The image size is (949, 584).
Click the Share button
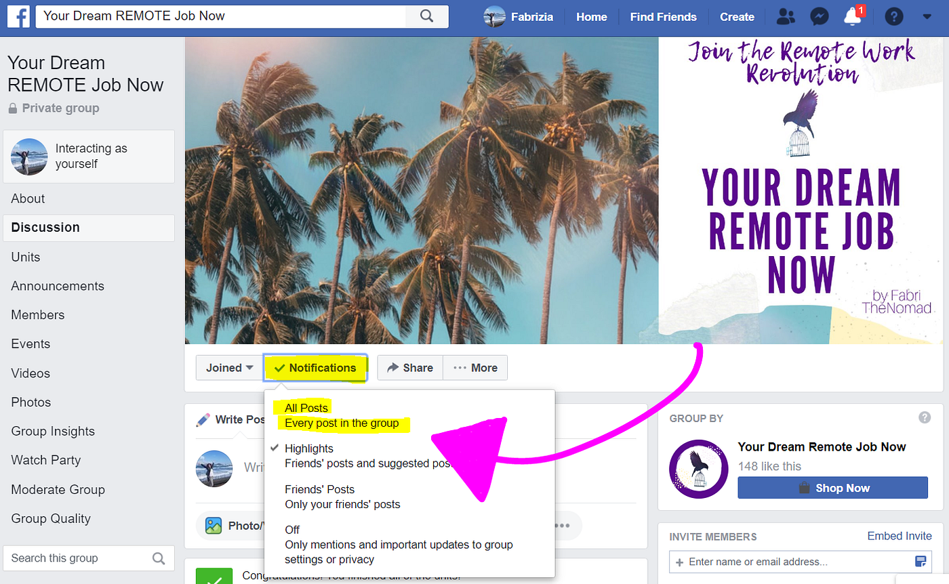(x=410, y=368)
